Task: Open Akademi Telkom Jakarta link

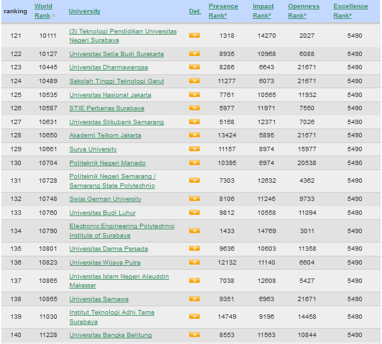Action: point(105,135)
